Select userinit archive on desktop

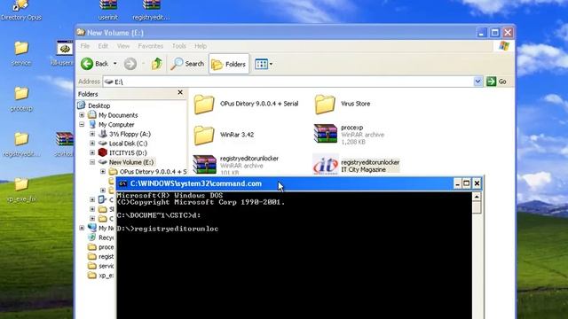(x=108, y=11)
